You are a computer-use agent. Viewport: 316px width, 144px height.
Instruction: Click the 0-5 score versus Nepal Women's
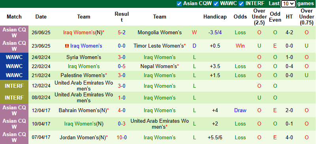122,66
